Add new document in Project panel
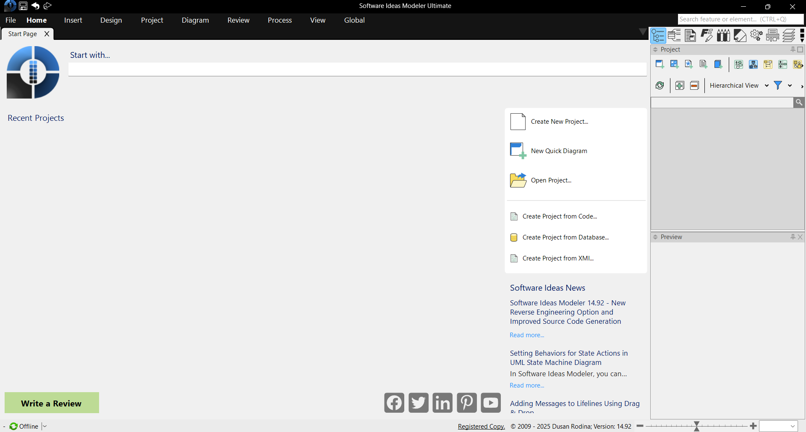 703,64
